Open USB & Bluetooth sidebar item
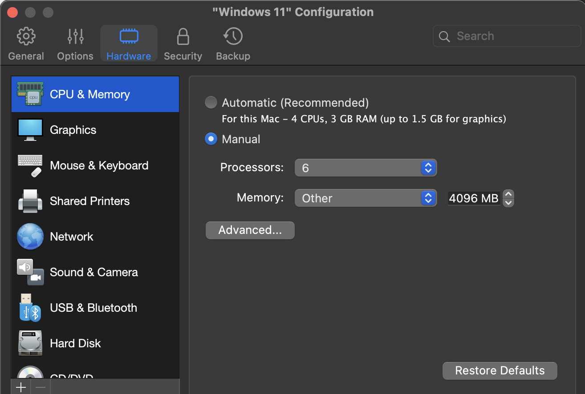Image resolution: width=585 pixels, height=394 pixels. pos(93,308)
